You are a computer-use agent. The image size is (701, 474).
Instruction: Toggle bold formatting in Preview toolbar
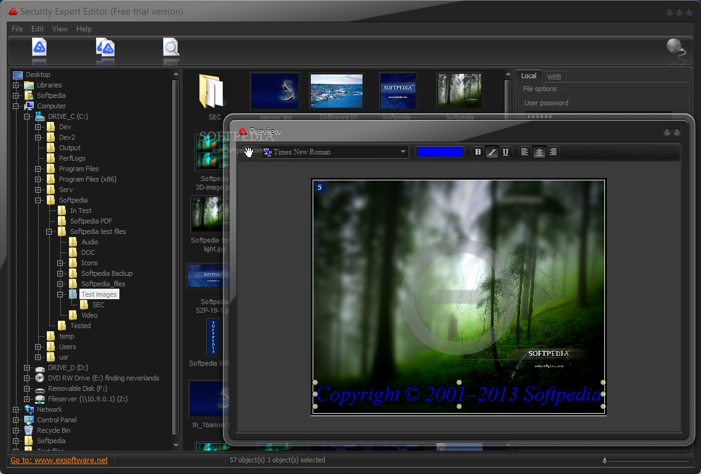pyautogui.click(x=478, y=152)
